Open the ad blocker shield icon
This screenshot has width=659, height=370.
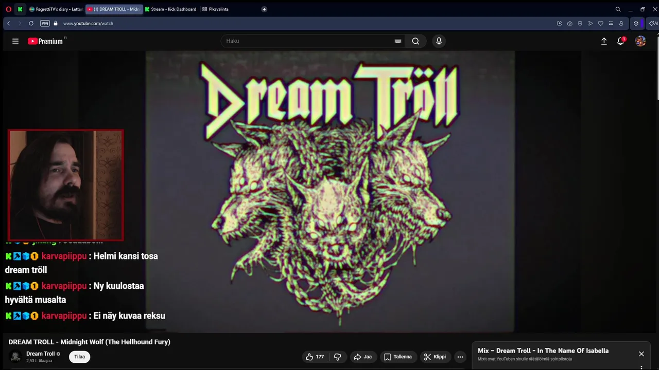580,23
